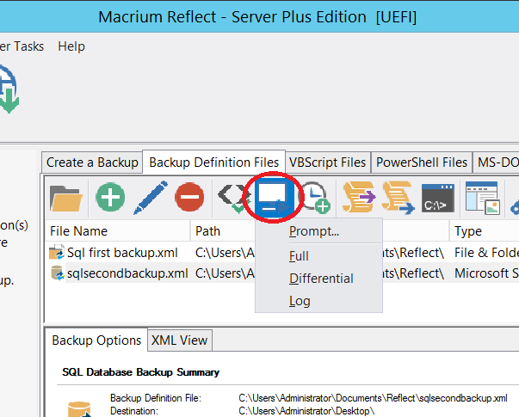This screenshot has width=519, height=417.
Task: Open the Tasks menu
Action: (x=22, y=46)
